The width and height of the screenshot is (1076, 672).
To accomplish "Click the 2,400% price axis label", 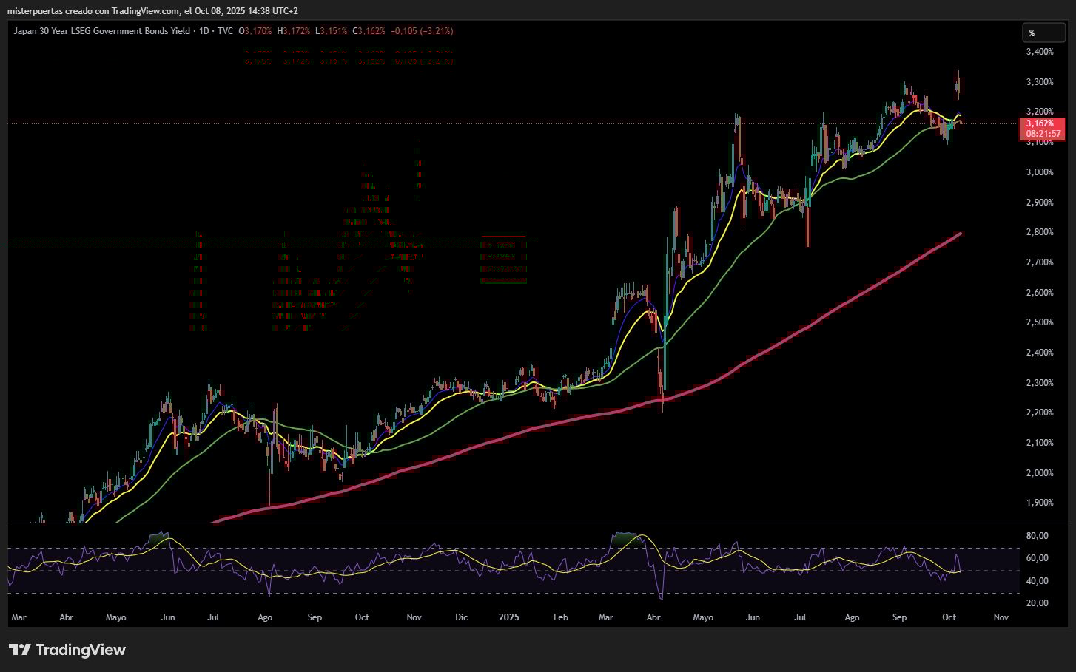I will 1040,353.
